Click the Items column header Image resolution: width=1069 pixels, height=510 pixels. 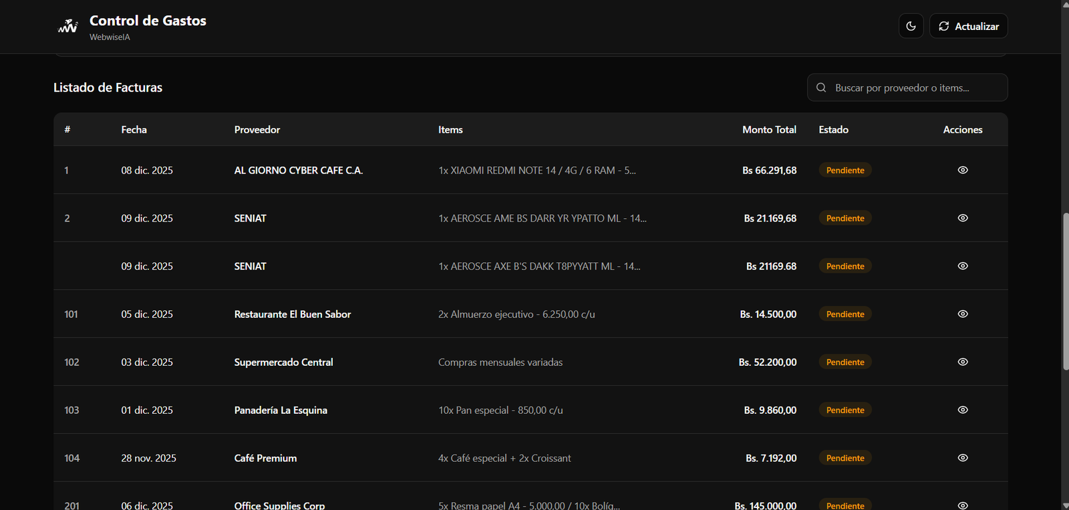[x=450, y=130]
